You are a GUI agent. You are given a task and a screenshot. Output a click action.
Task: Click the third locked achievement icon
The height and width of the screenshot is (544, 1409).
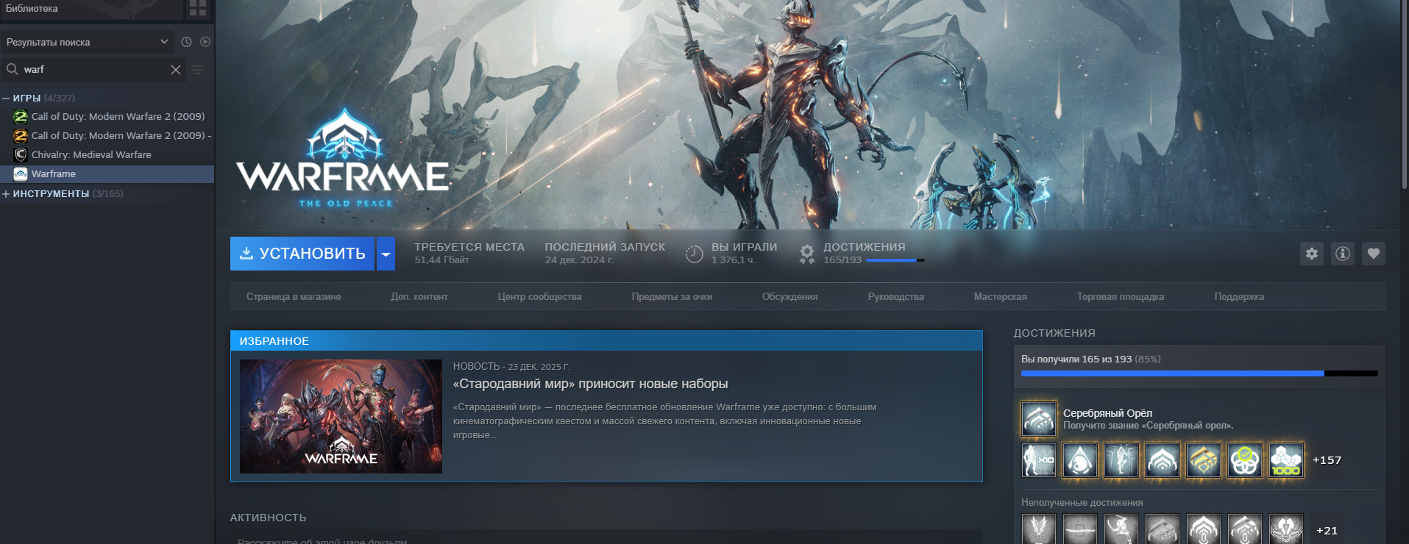[x=1121, y=529]
